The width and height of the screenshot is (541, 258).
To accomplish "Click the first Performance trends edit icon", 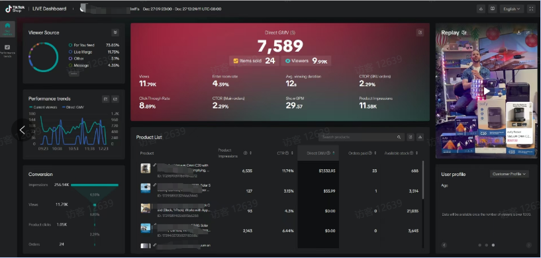I will [106, 99].
